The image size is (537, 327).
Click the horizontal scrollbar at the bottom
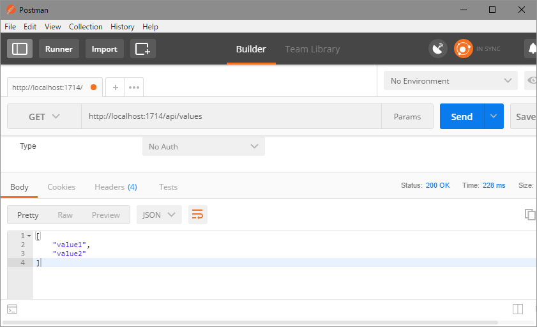click(250, 323)
